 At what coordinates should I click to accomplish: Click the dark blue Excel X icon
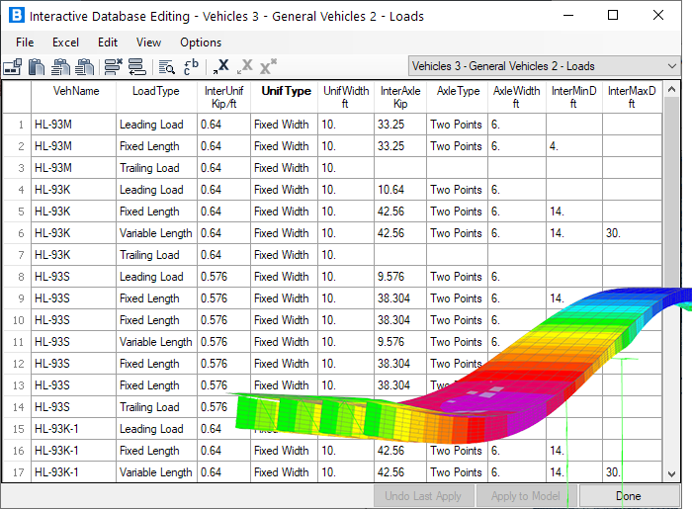221,66
